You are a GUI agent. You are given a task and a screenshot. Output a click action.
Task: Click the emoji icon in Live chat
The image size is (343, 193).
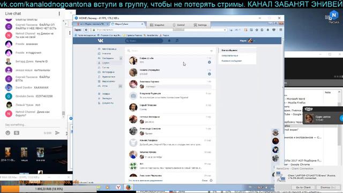[x=8, y=133]
